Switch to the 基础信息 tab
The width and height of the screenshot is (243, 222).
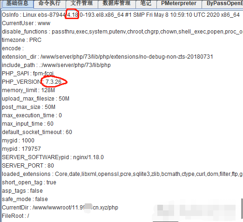(17, 4)
